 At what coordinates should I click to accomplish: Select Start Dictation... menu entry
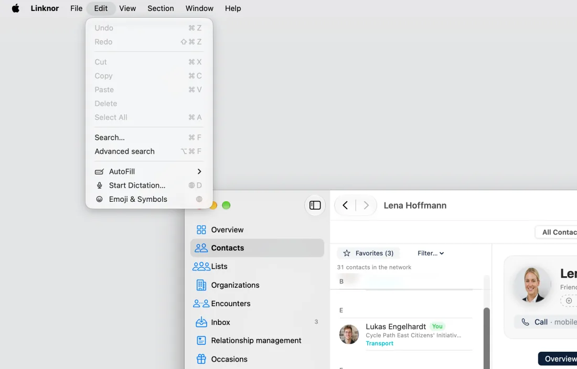pyautogui.click(x=148, y=185)
